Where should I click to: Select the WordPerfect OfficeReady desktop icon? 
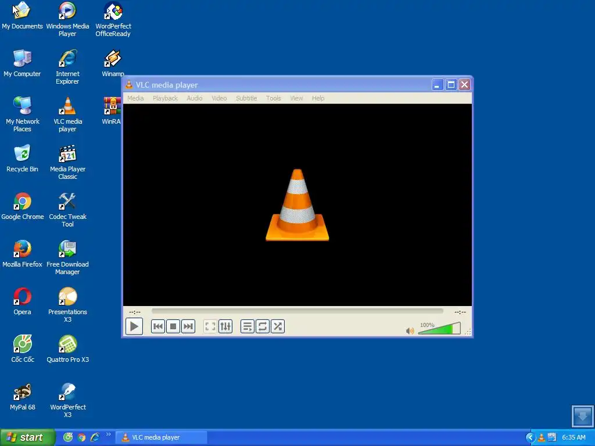pos(113,20)
